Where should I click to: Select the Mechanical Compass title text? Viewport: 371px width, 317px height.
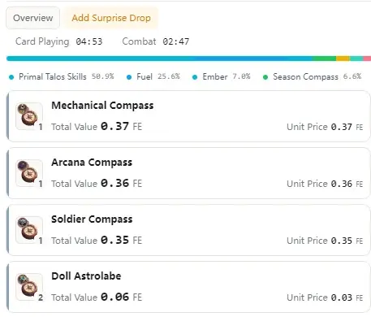tap(102, 106)
